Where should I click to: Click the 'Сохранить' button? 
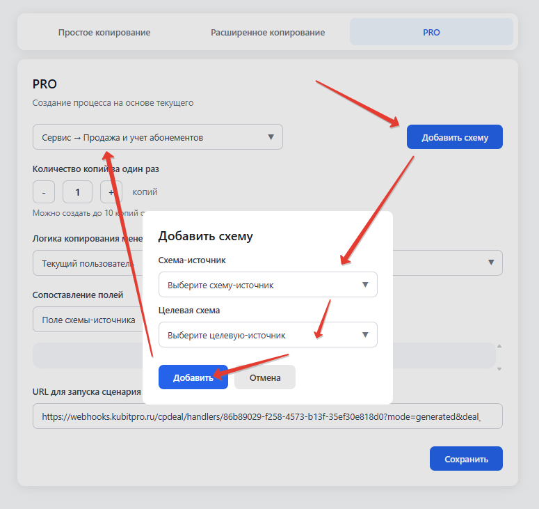point(466,459)
